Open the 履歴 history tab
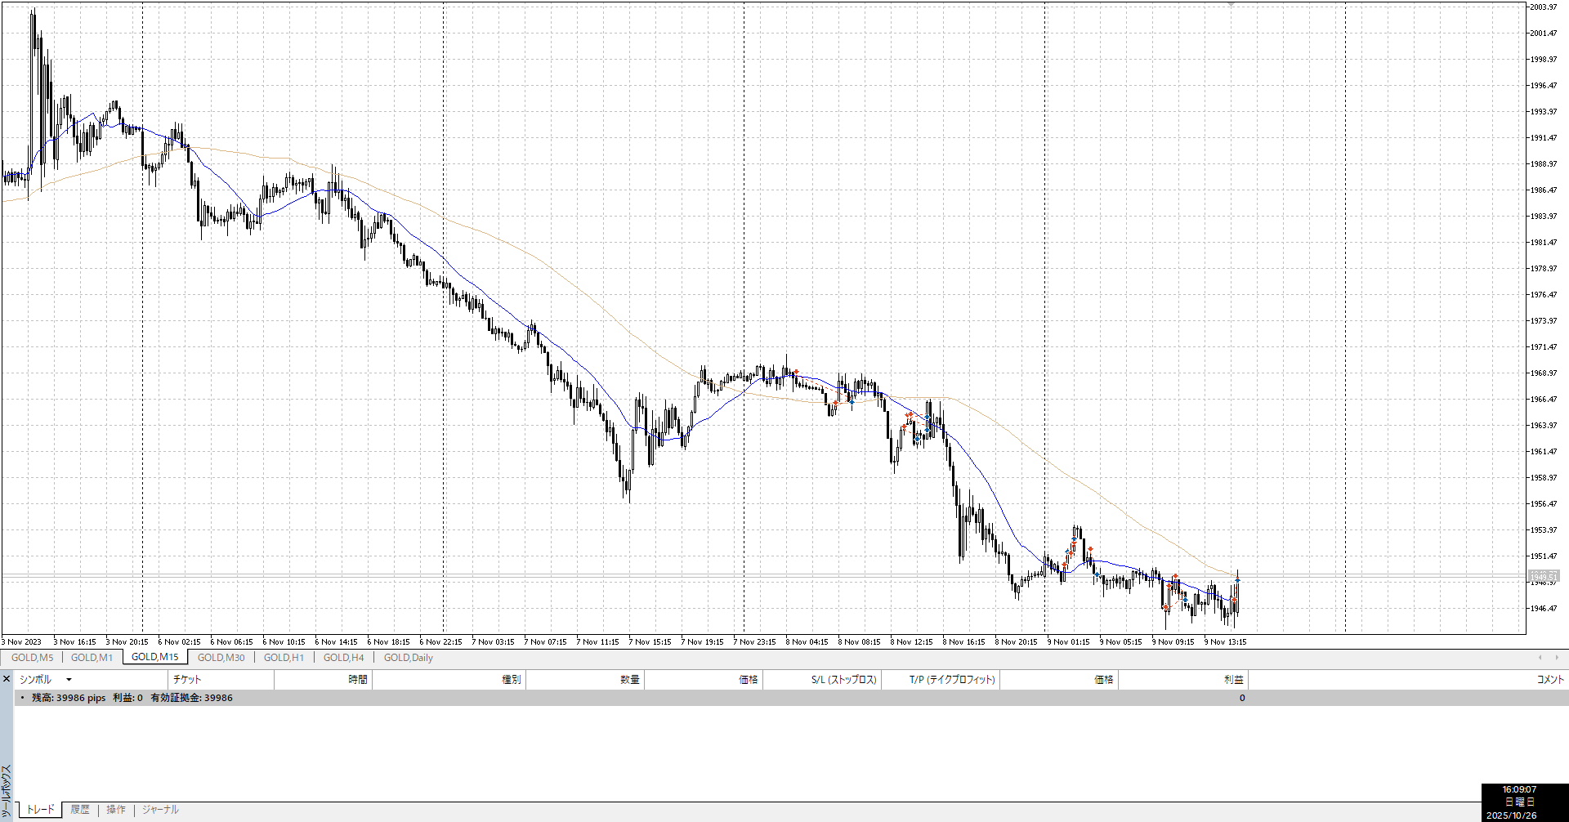1569x822 pixels. [x=80, y=810]
